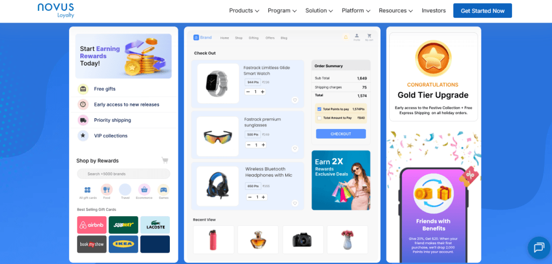Select the Food category icon
The image size is (552, 264).
[x=107, y=190]
